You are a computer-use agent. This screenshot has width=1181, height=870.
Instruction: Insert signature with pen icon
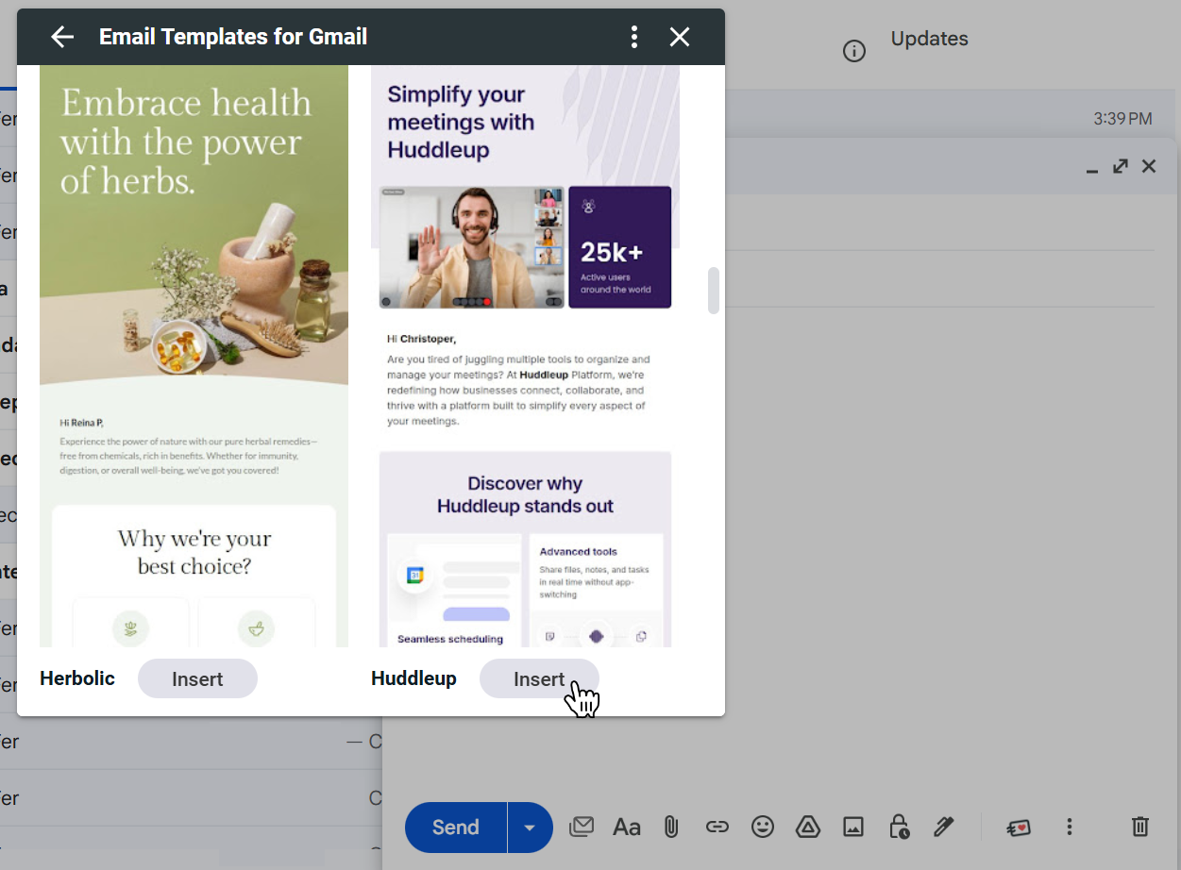944,827
